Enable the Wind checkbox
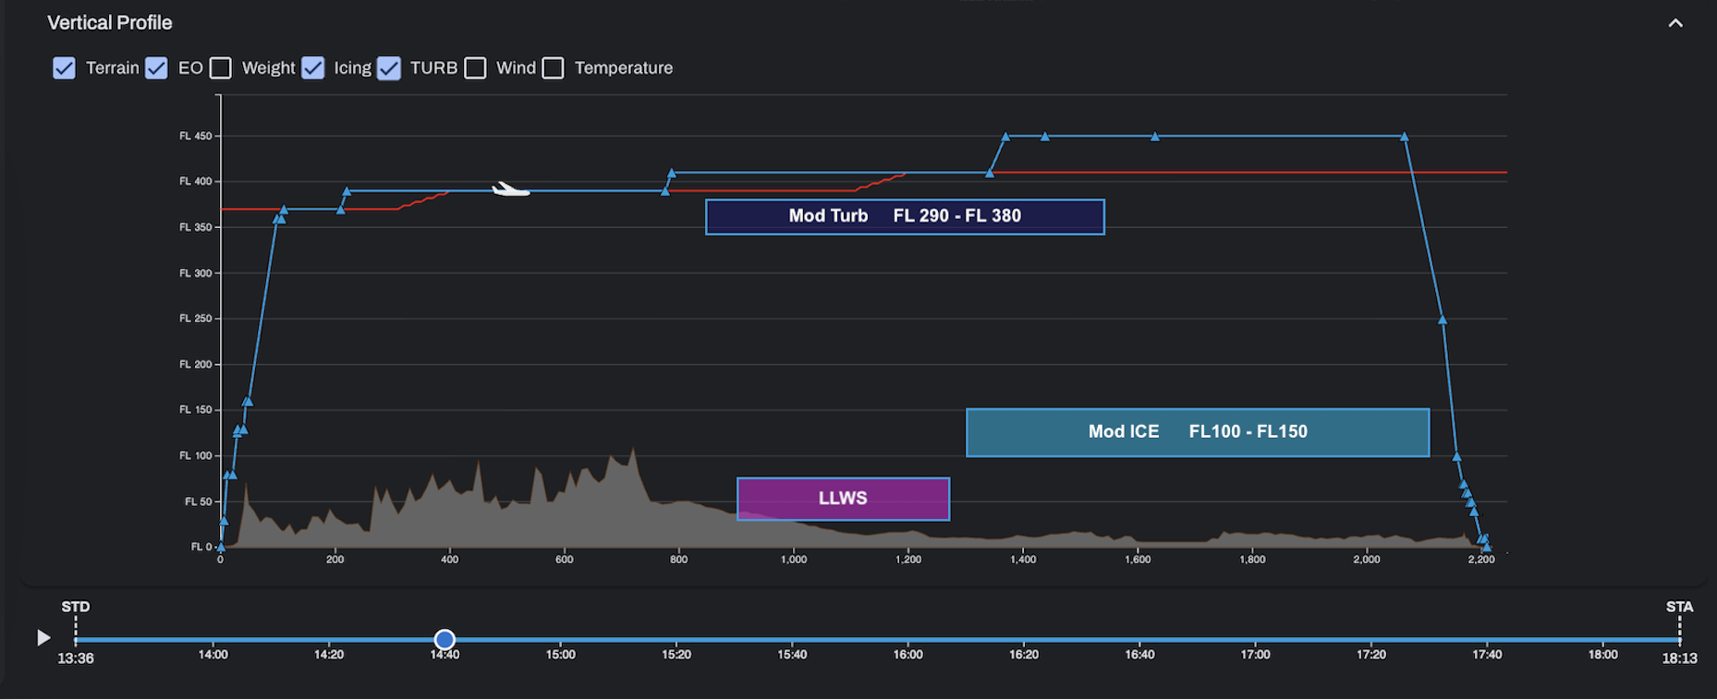The width and height of the screenshot is (1717, 700). pos(475,68)
